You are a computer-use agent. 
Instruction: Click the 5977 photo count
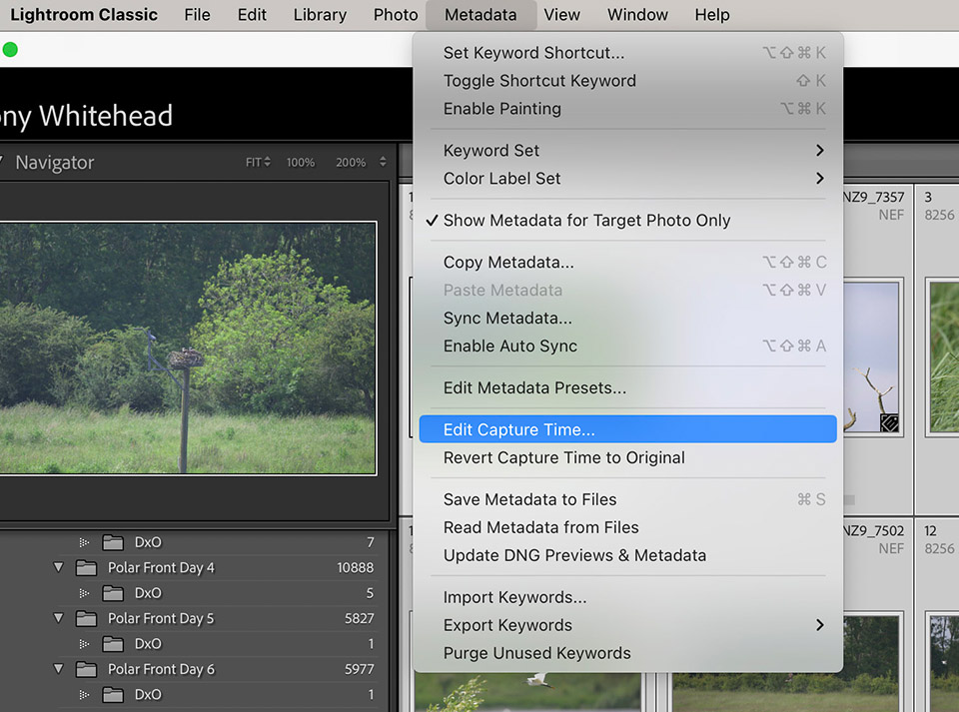(359, 669)
